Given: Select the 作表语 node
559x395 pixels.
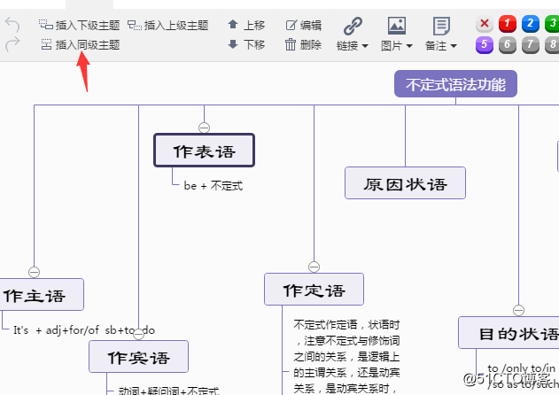Looking at the screenshot, I should (x=205, y=151).
